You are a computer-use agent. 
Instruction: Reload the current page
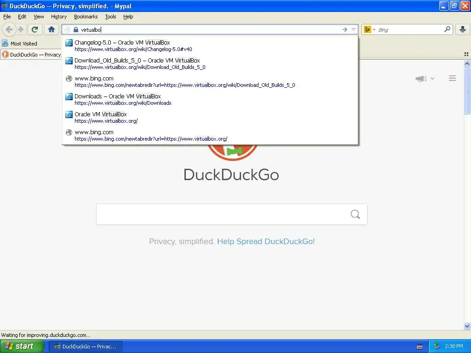coord(34,29)
